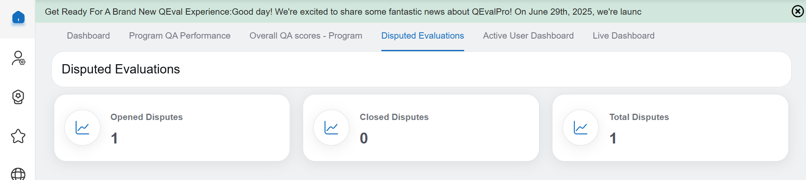
Task: Switch to the Dashboard tab
Action: coord(88,36)
